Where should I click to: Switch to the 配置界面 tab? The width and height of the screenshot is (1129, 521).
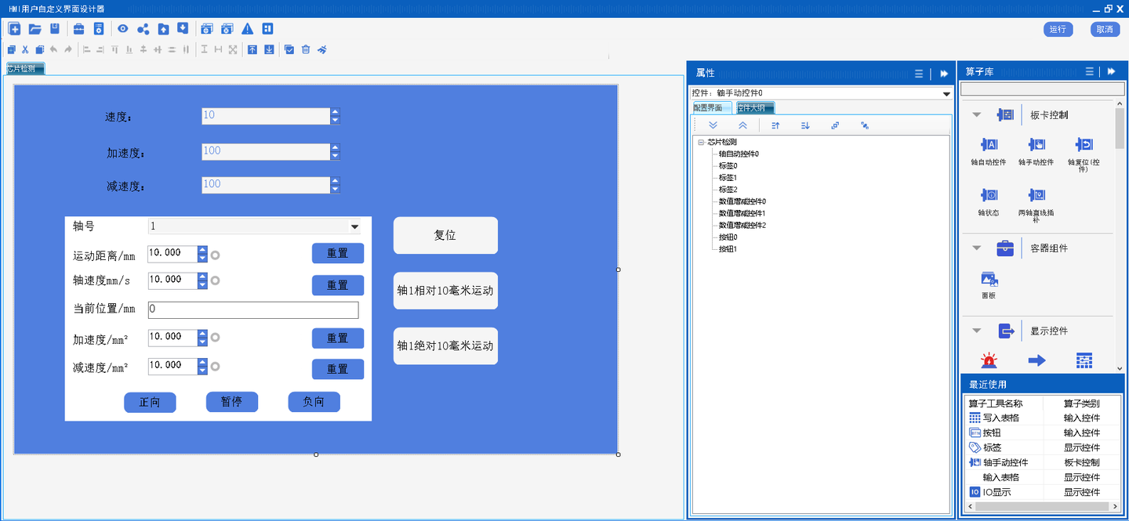pos(712,108)
